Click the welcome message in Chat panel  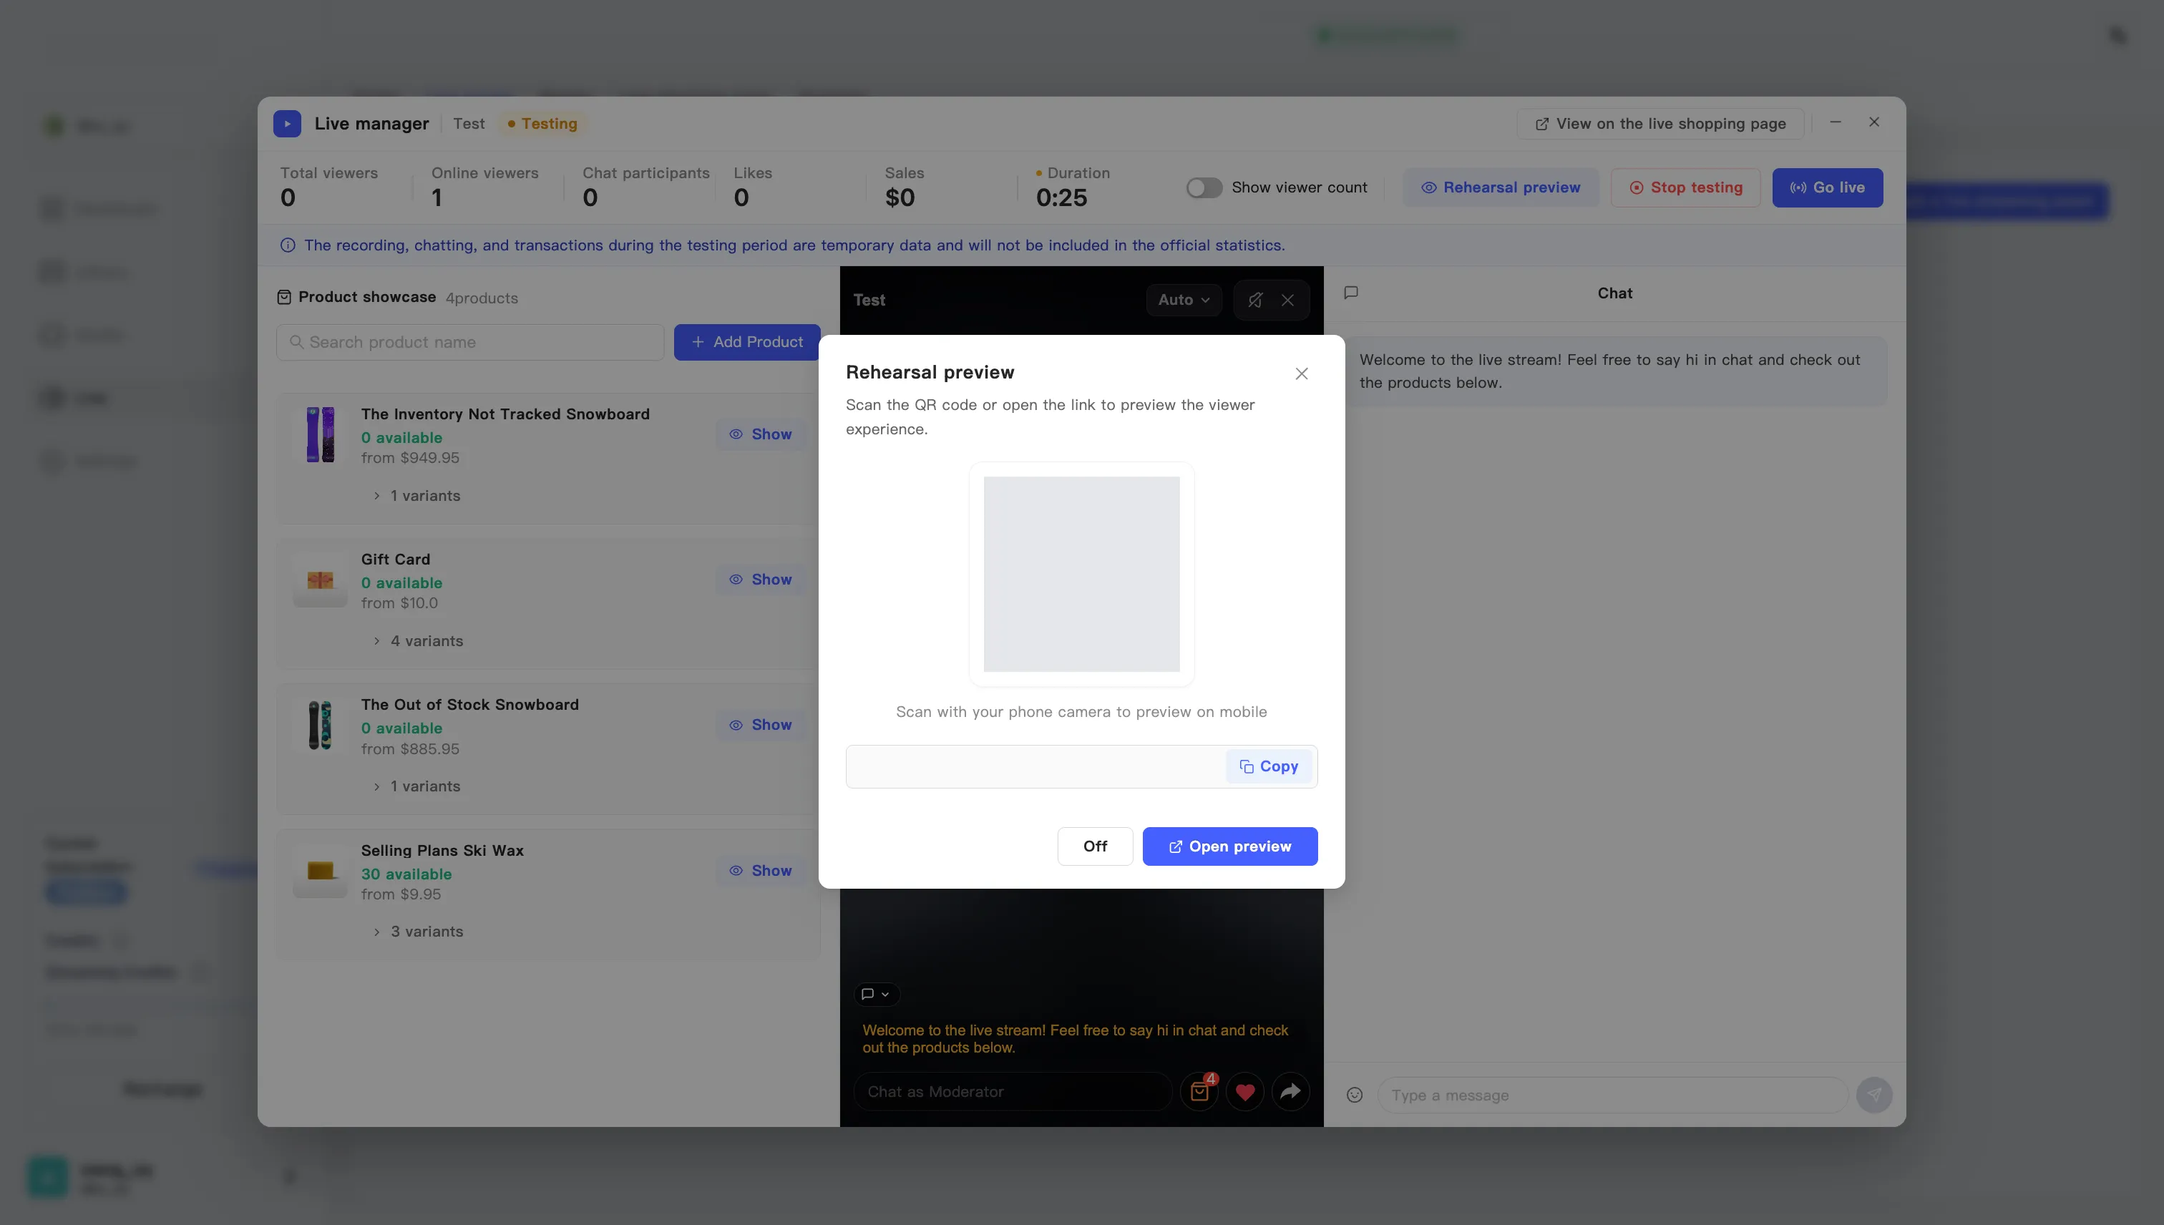tap(1614, 371)
